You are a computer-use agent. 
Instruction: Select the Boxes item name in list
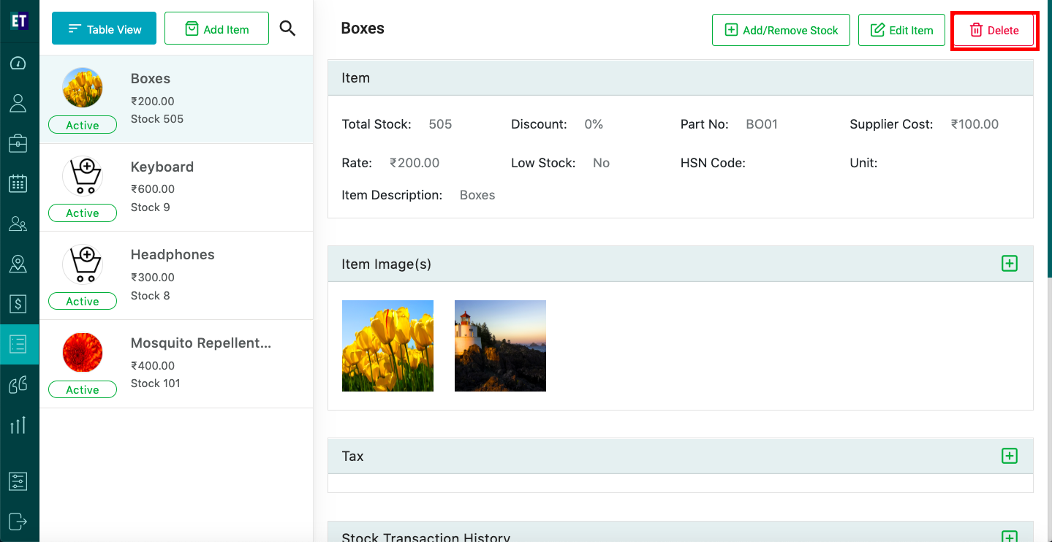tap(151, 78)
